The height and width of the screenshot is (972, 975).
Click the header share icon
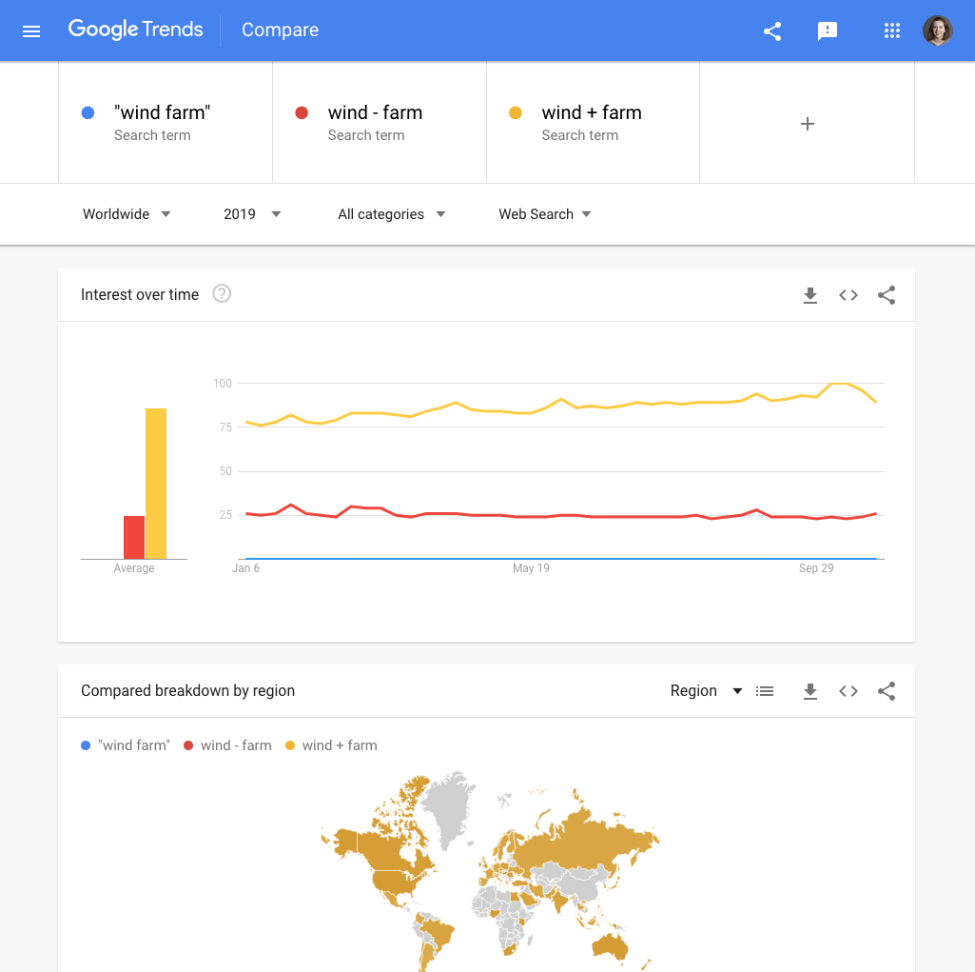pos(772,31)
